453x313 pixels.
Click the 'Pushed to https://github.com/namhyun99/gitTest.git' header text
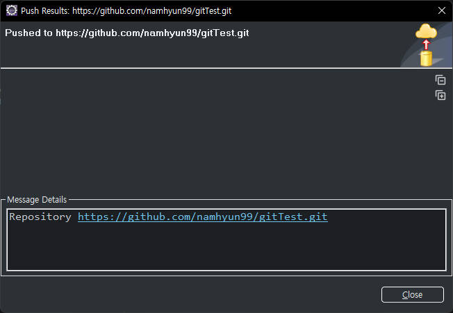127,33
